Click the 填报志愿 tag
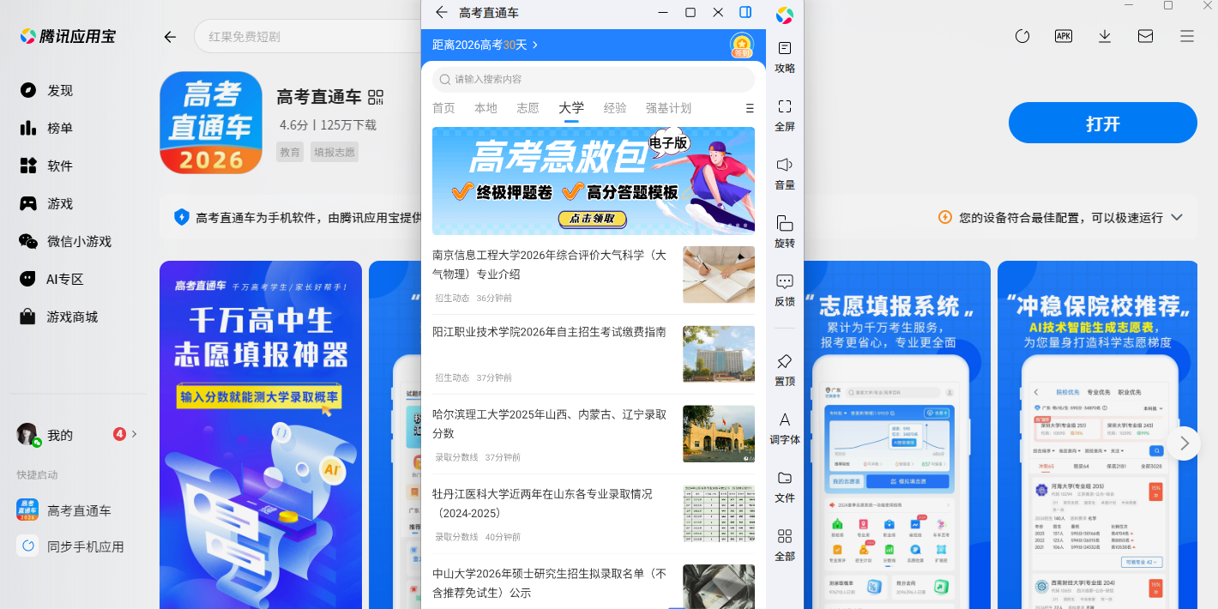 [335, 152]
